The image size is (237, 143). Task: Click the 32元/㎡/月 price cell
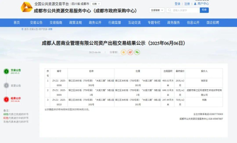180,93
